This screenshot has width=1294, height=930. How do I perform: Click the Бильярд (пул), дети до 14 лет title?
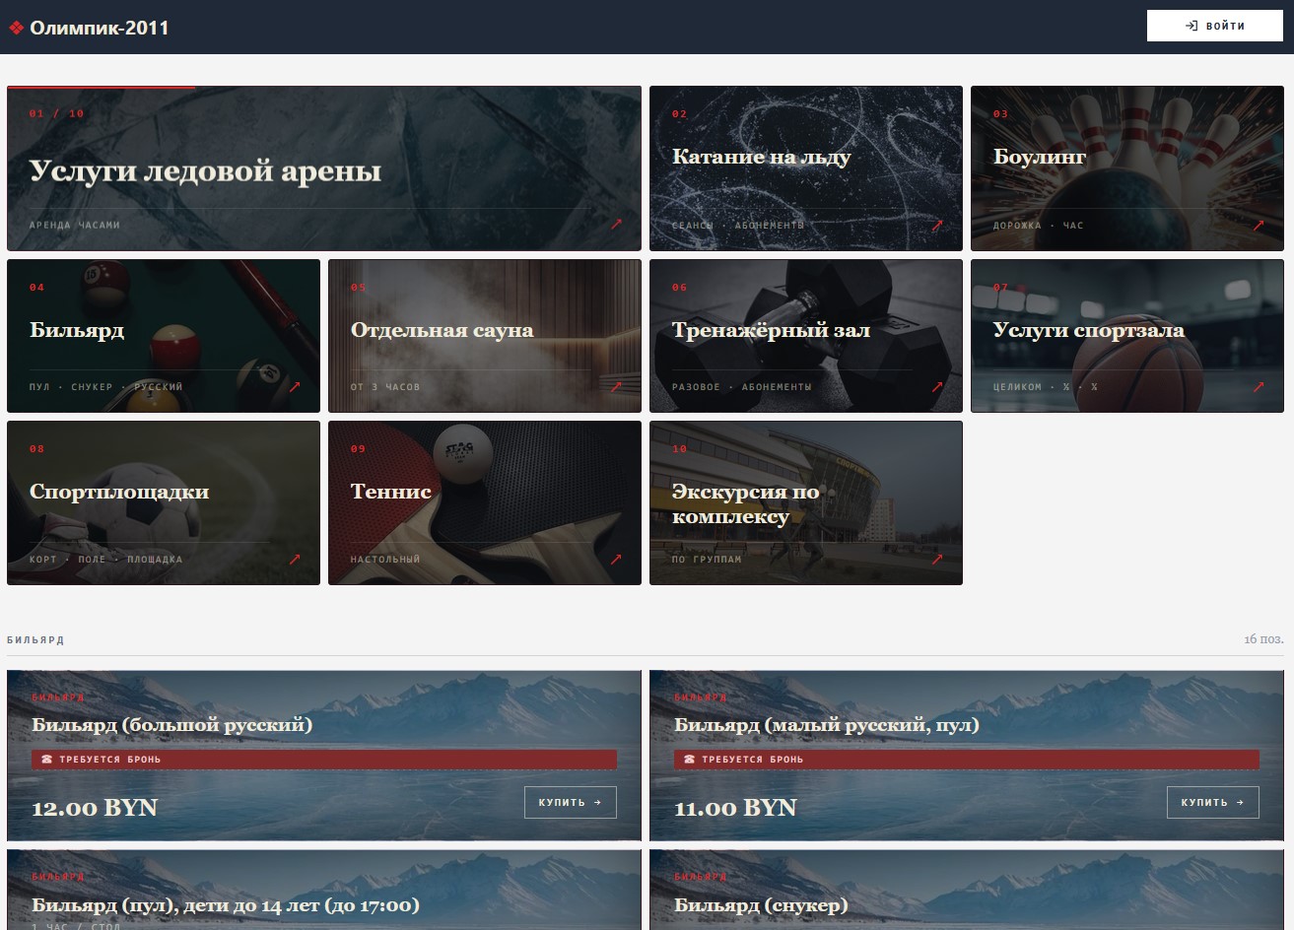point(226,904)
